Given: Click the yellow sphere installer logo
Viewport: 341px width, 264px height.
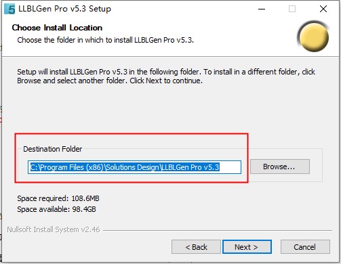Looking at the screenshot, I should coord(314,36).
